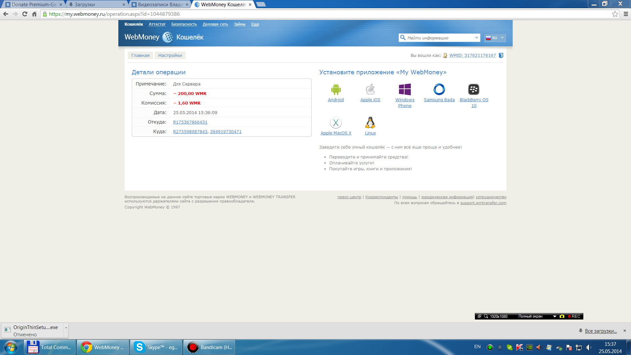Click Bandicam camera screenshot icon
The width and height of the screenshot is (631, 355).
coord(562,317)
